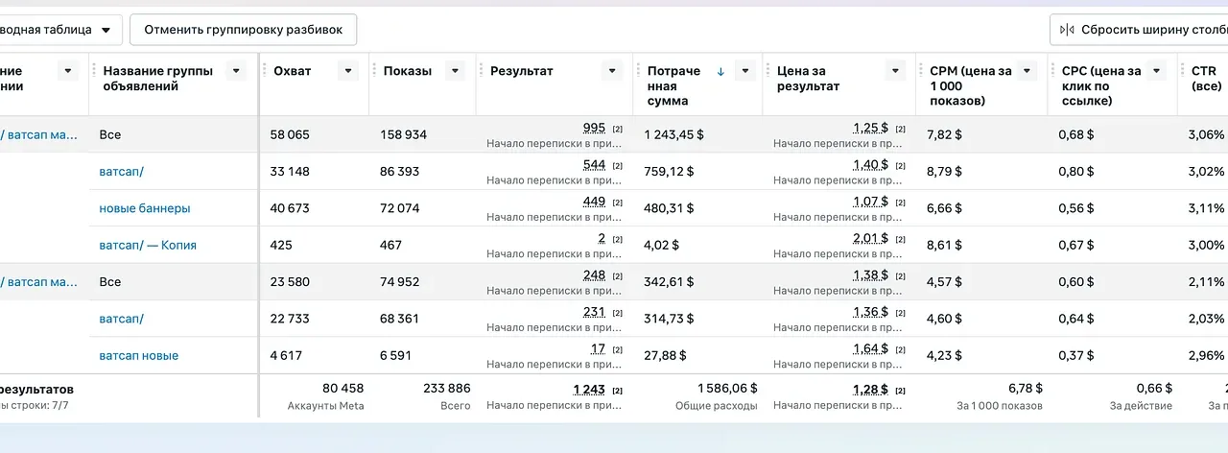Click the [2] footnote beside price 1,07 $

click(x=901, y=203)
